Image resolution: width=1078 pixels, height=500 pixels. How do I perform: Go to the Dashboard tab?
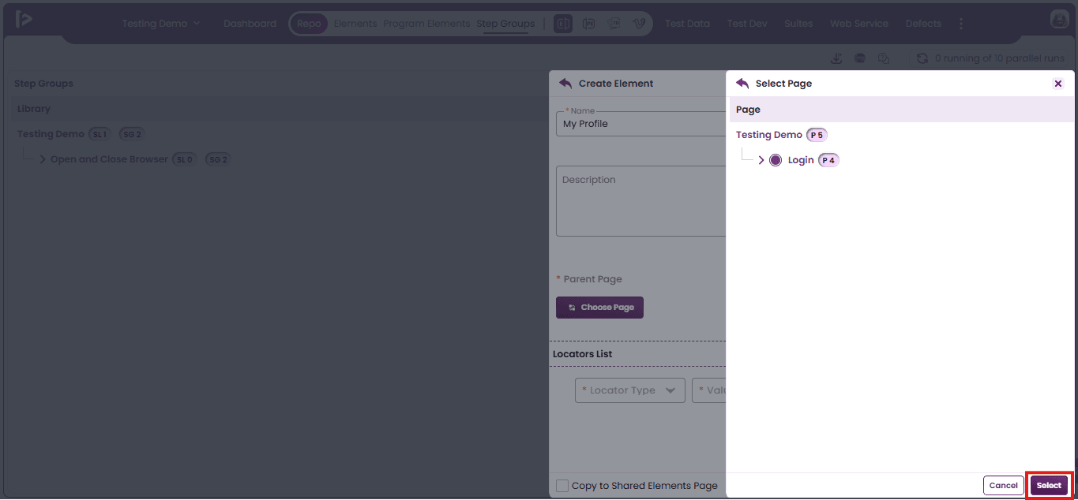250,24
